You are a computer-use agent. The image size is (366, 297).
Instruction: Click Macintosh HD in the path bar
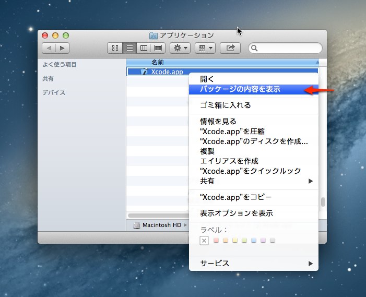pyautogui.click(x=162, y=225)
